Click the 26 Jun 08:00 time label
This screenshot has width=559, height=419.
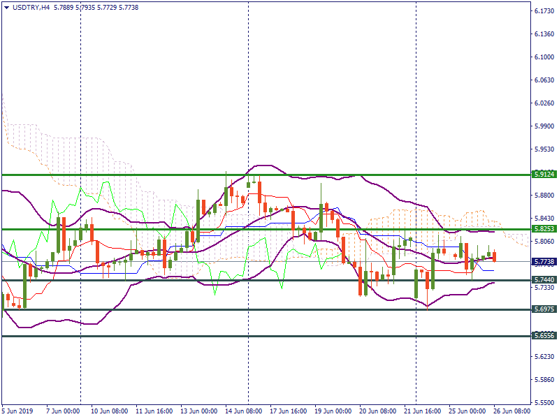coord(512,411)
